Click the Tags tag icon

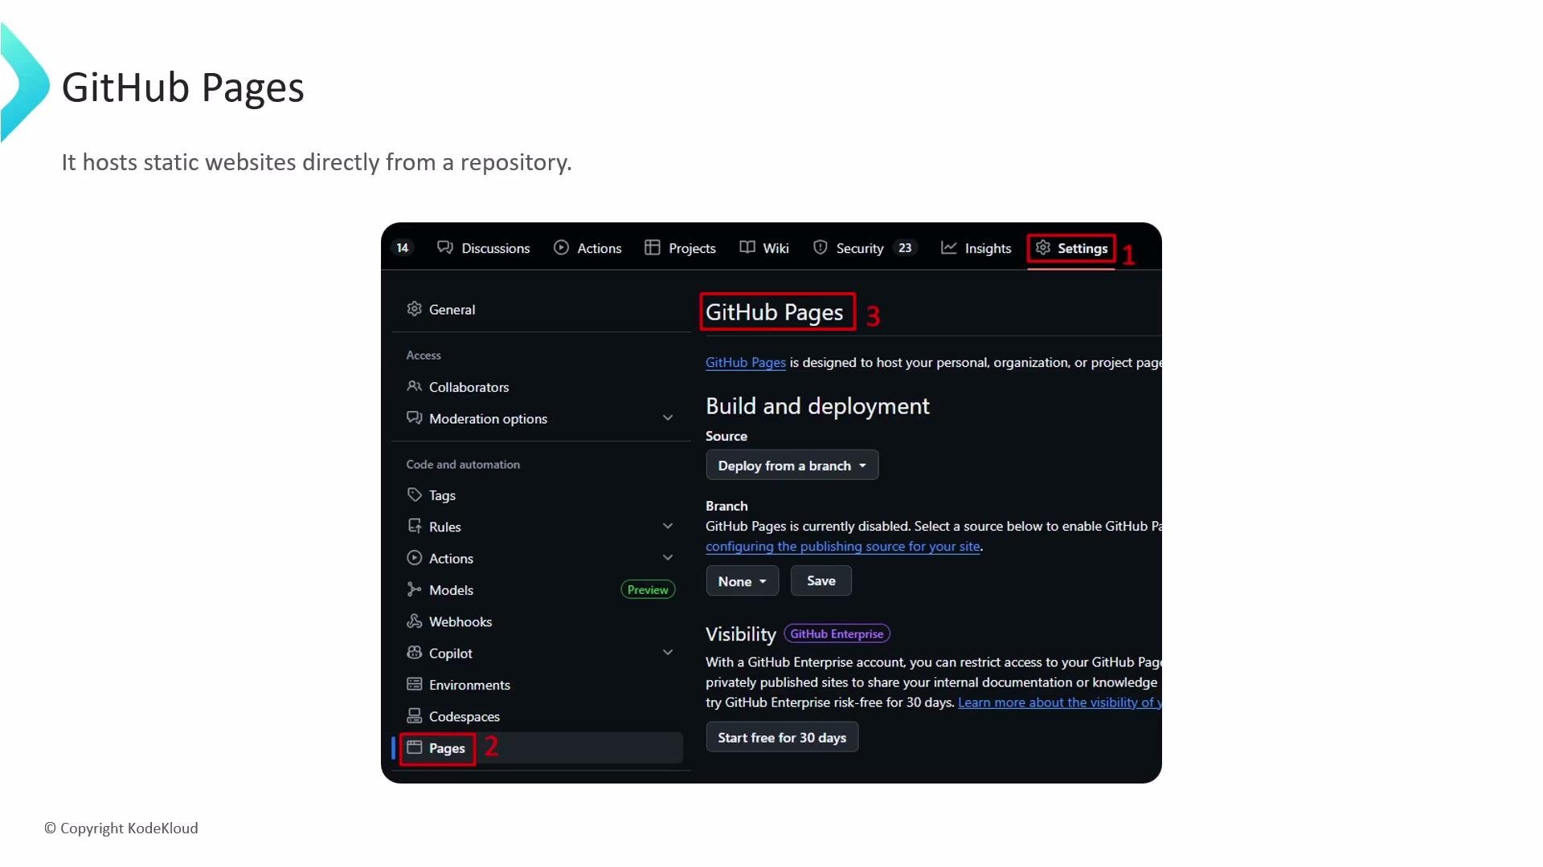click(x=414, y=495)
